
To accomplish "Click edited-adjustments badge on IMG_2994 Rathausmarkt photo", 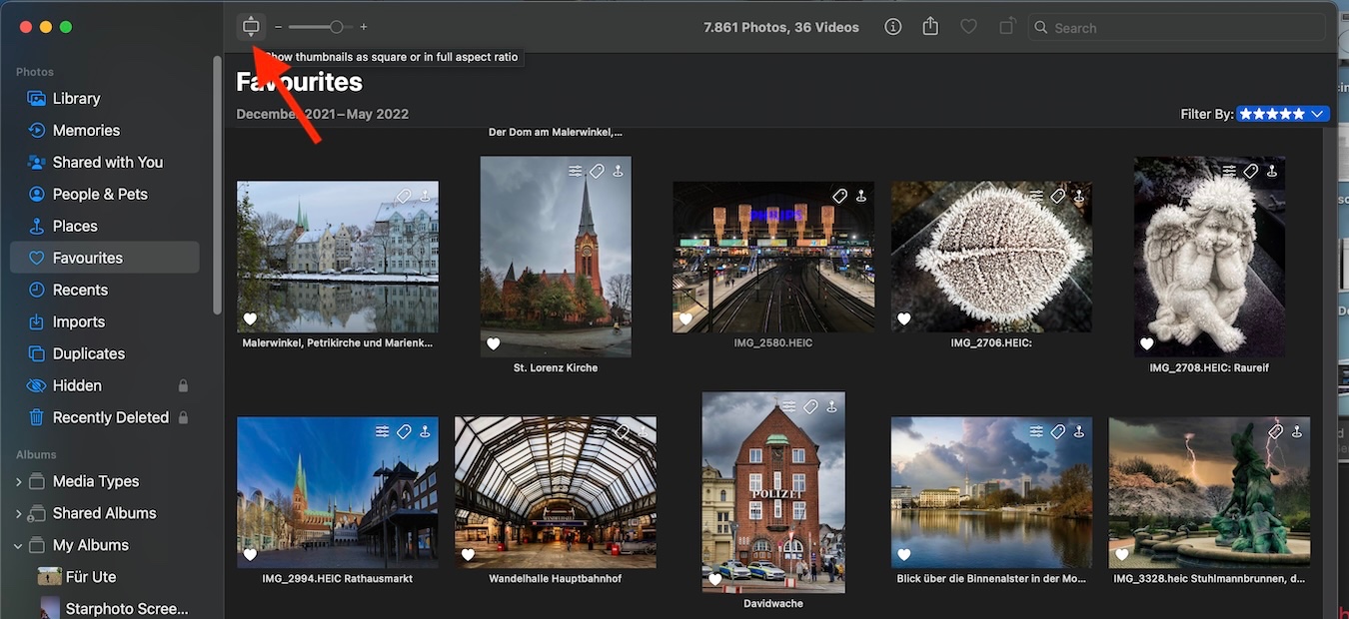I will coord(382,431).
